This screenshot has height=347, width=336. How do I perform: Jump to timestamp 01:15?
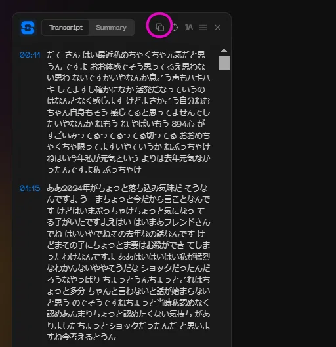point(30,188)
